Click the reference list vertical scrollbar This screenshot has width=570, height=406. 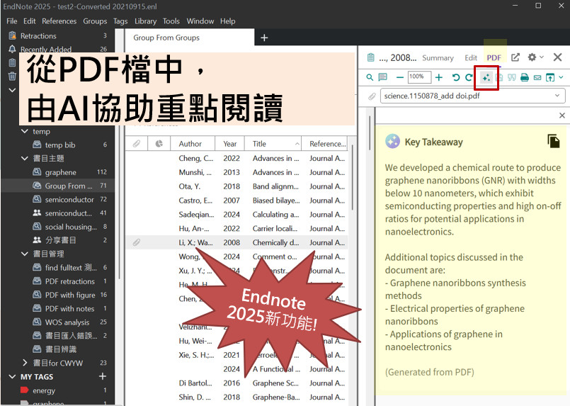tap(352, 179)
